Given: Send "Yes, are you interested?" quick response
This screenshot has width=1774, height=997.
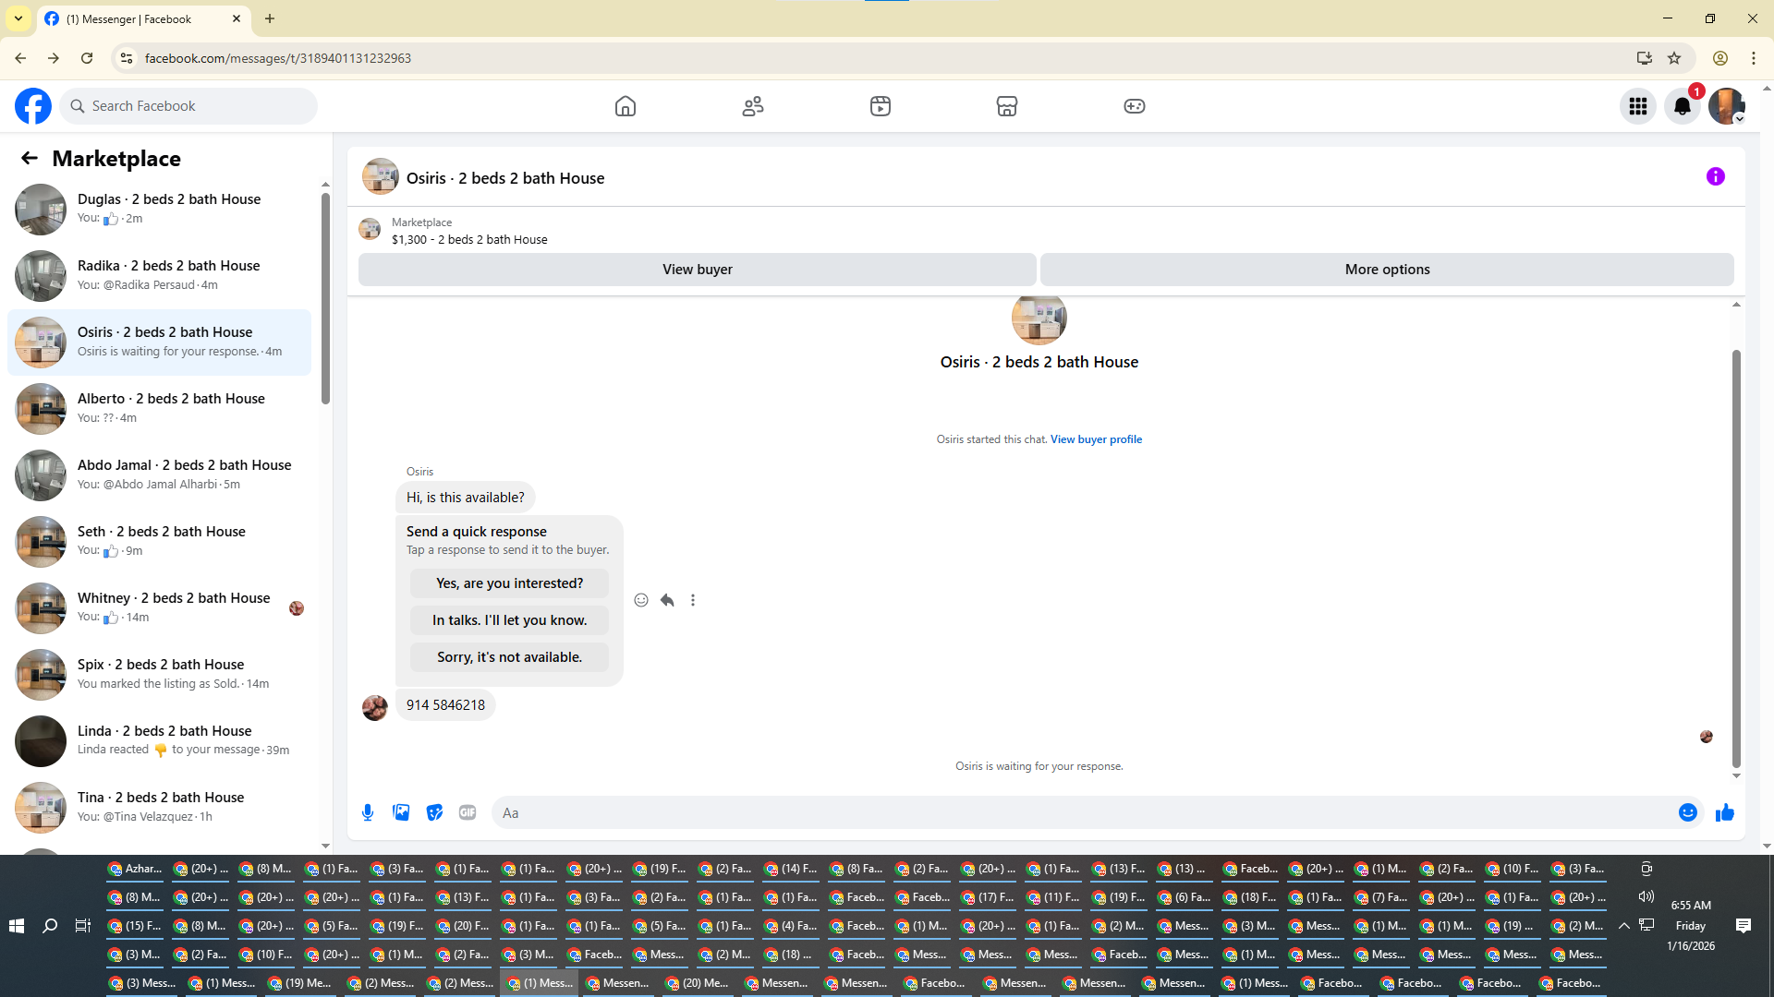Looking at the screenshot, I should tap(509, 583).
